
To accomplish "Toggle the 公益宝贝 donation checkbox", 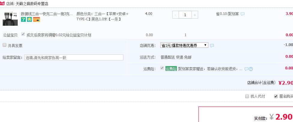I will pos(23,34).
